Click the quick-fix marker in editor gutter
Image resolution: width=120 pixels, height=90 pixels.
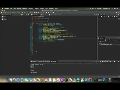pos(31,27)
